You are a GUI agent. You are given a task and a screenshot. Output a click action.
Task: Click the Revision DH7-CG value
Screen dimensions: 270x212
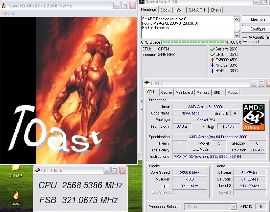pos(257,150)
